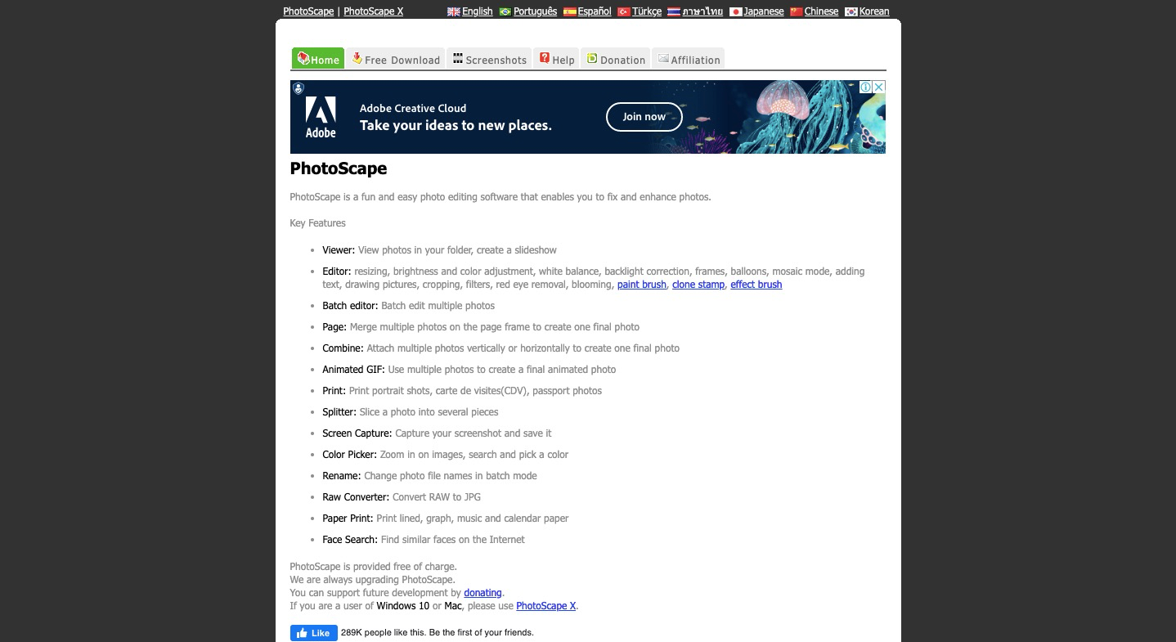Open the Free Download tab
Screen dimensions: 1176x642
click(396, 59)
